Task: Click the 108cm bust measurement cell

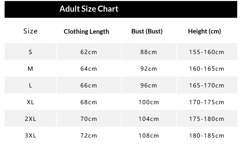Action: click(148, 136)
